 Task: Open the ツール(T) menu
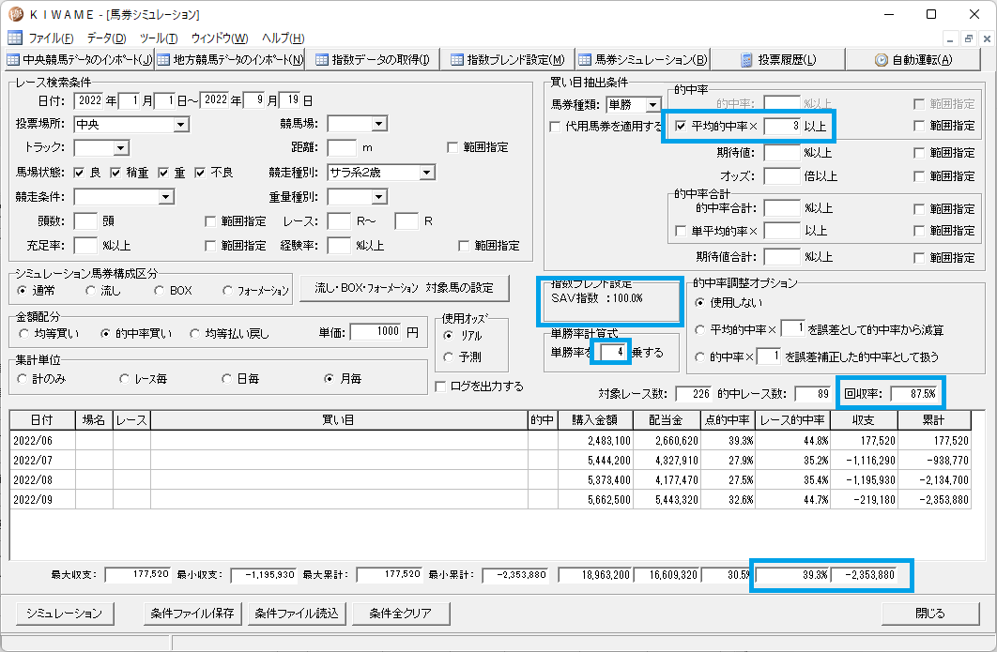point(159,38)
